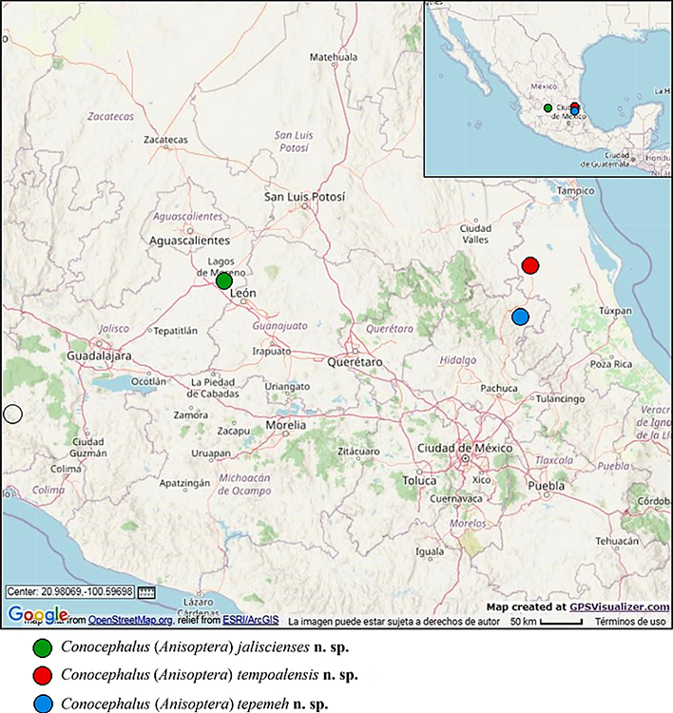This screenshot has width=673, height=713.
Task: Visit the GPSVisualizer.com link
Action: [619, 607]
